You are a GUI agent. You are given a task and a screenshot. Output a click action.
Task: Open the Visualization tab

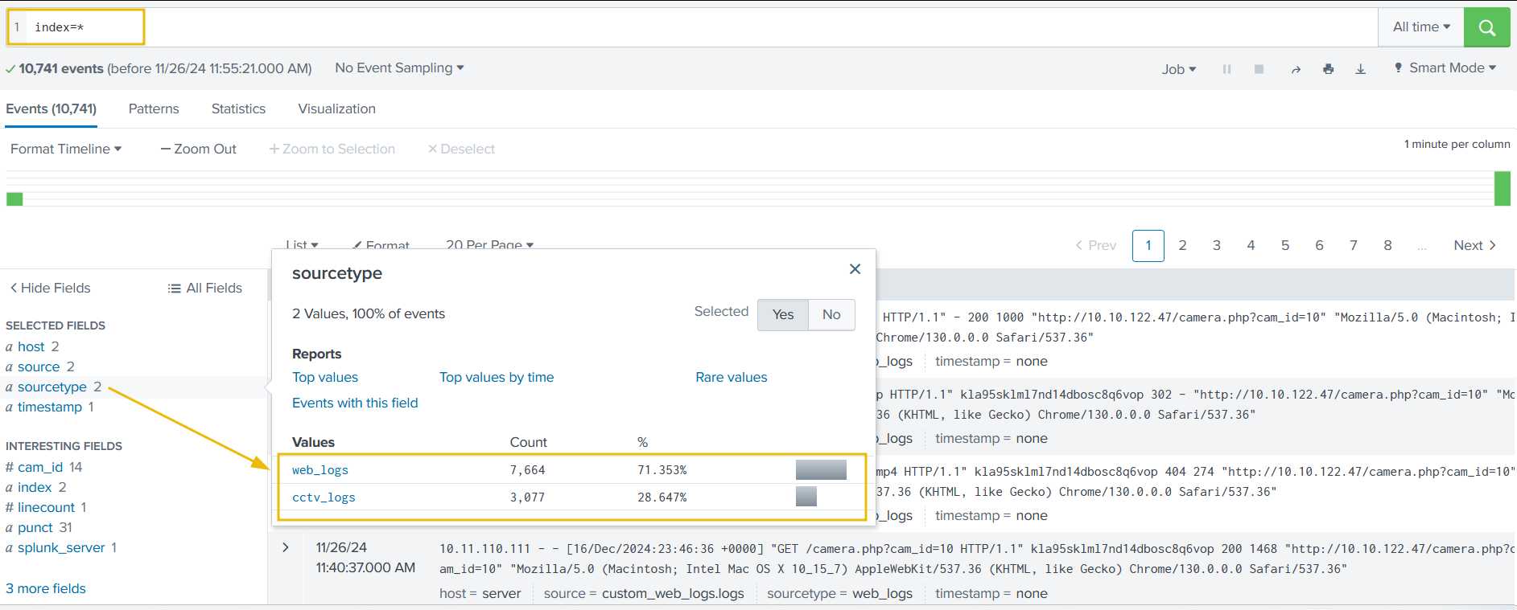coord(336,108)
